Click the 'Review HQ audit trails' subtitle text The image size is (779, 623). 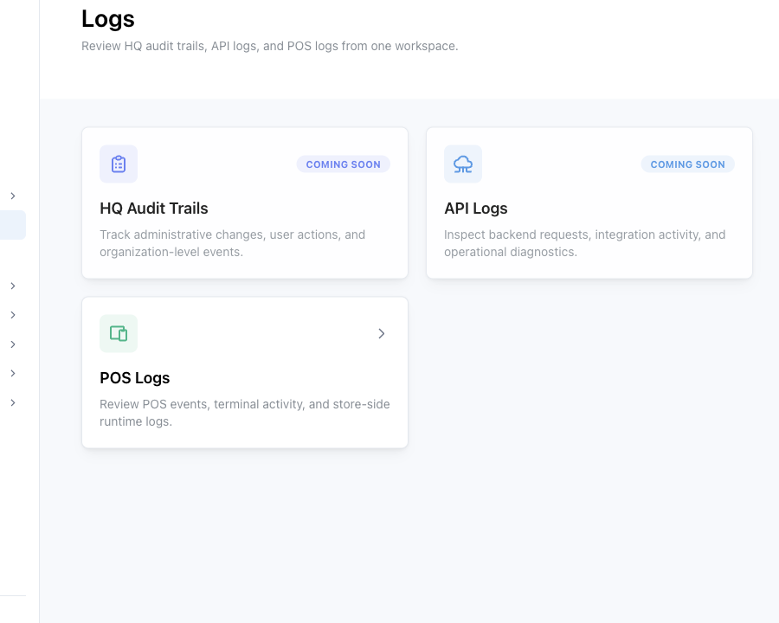pos(270,46)
